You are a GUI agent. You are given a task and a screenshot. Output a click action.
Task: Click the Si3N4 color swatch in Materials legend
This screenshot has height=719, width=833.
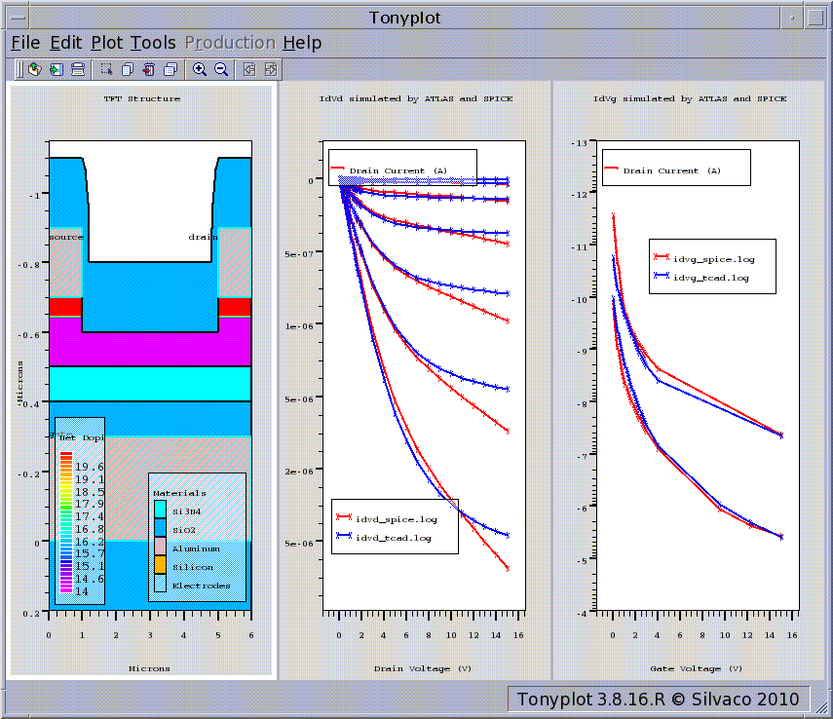pos(160,511)
